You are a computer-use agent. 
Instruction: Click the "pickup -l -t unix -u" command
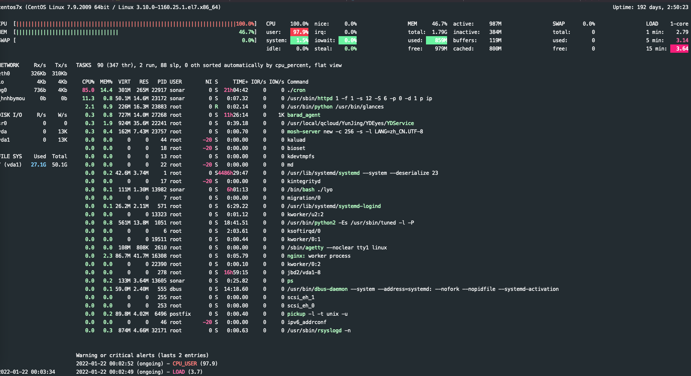(317, 314)
